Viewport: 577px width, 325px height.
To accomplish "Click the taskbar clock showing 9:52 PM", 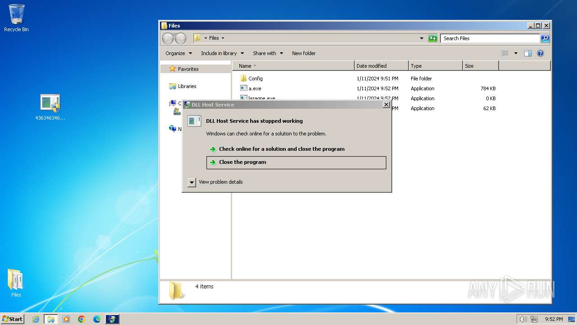I will (554, 319).
